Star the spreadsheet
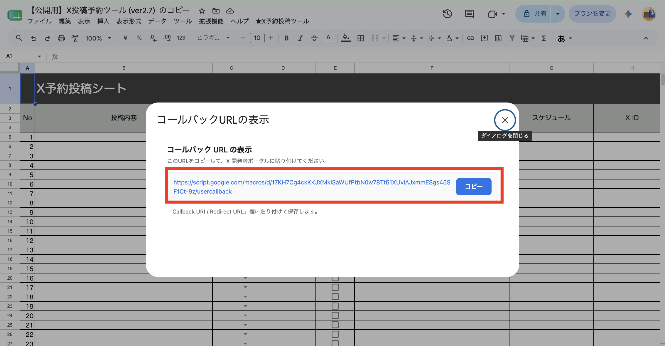 tap(202, 11)
